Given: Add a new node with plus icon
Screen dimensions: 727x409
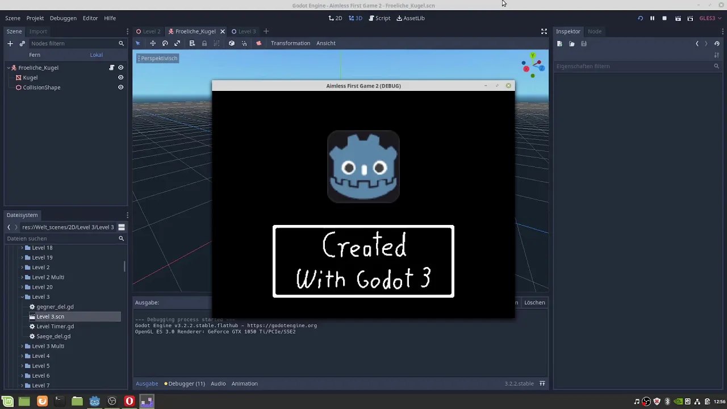Looking at the screenshot, I should coord(10,43).
